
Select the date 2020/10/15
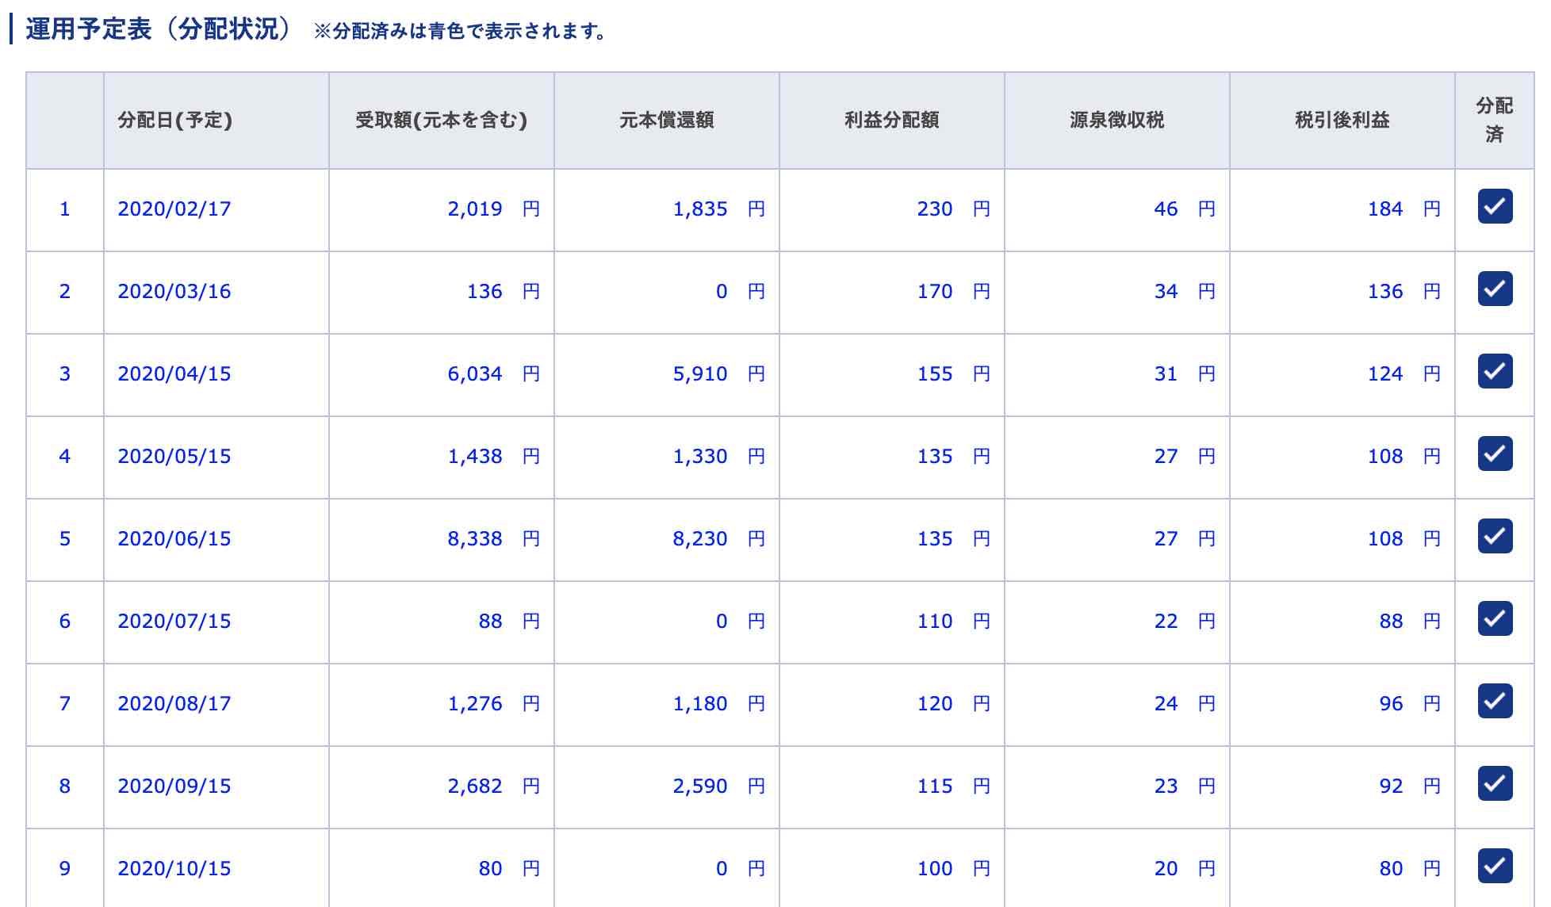[x=174, y=868]
